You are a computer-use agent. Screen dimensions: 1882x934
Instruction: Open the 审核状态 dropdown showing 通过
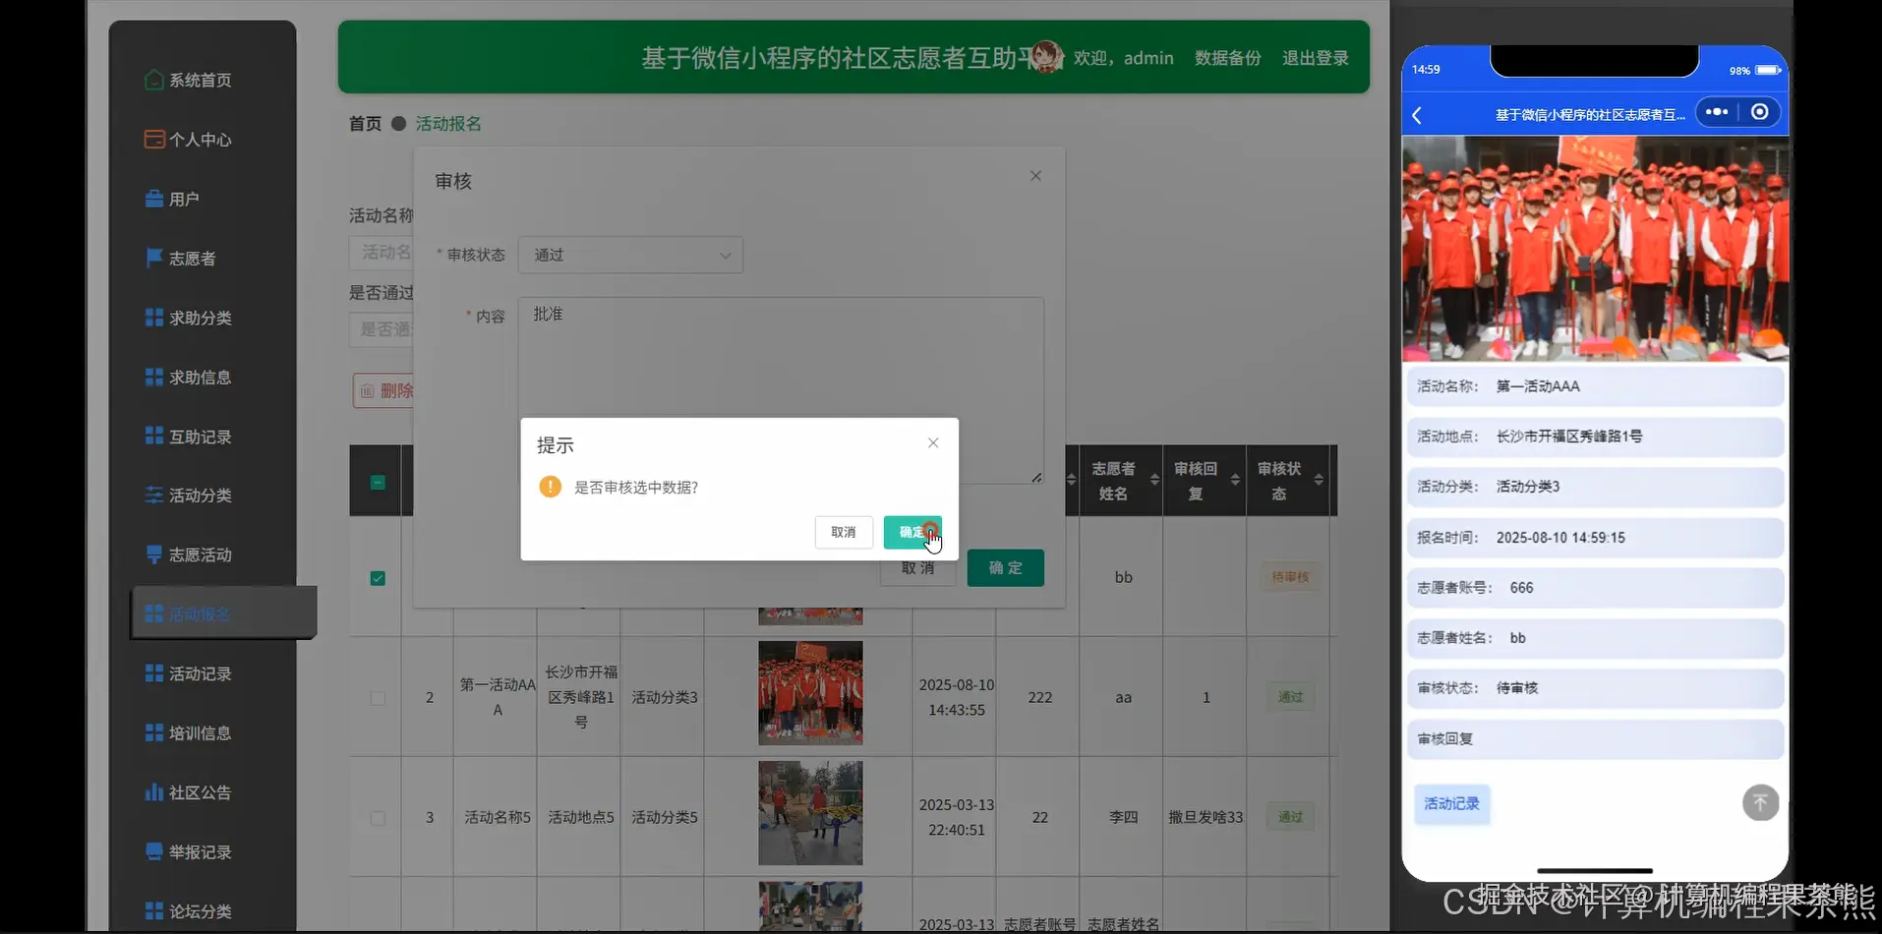tap(630, 255)
